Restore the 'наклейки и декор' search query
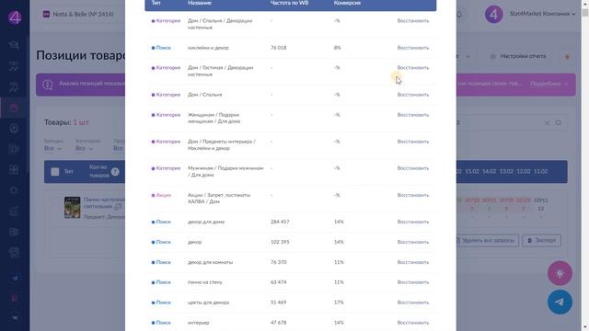Image resolution: width=589 pixels, height=331 pixels. 413,48
